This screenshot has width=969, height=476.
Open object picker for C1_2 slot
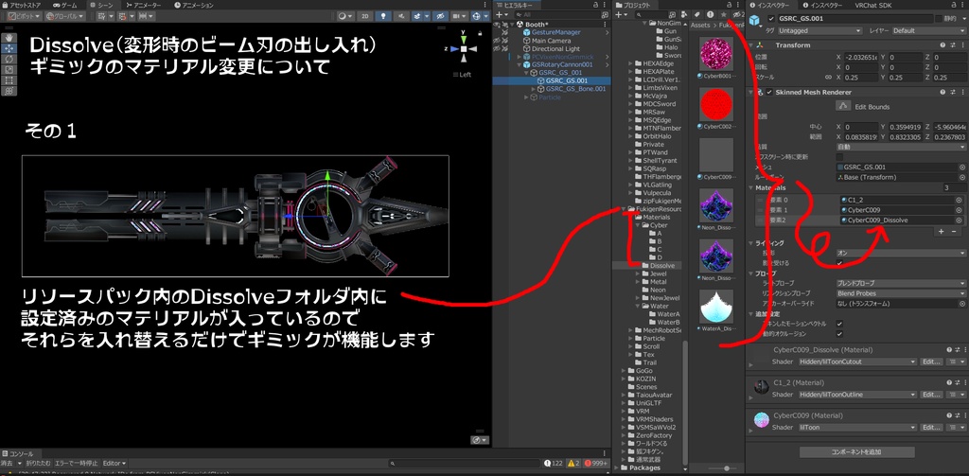[960, 200]
